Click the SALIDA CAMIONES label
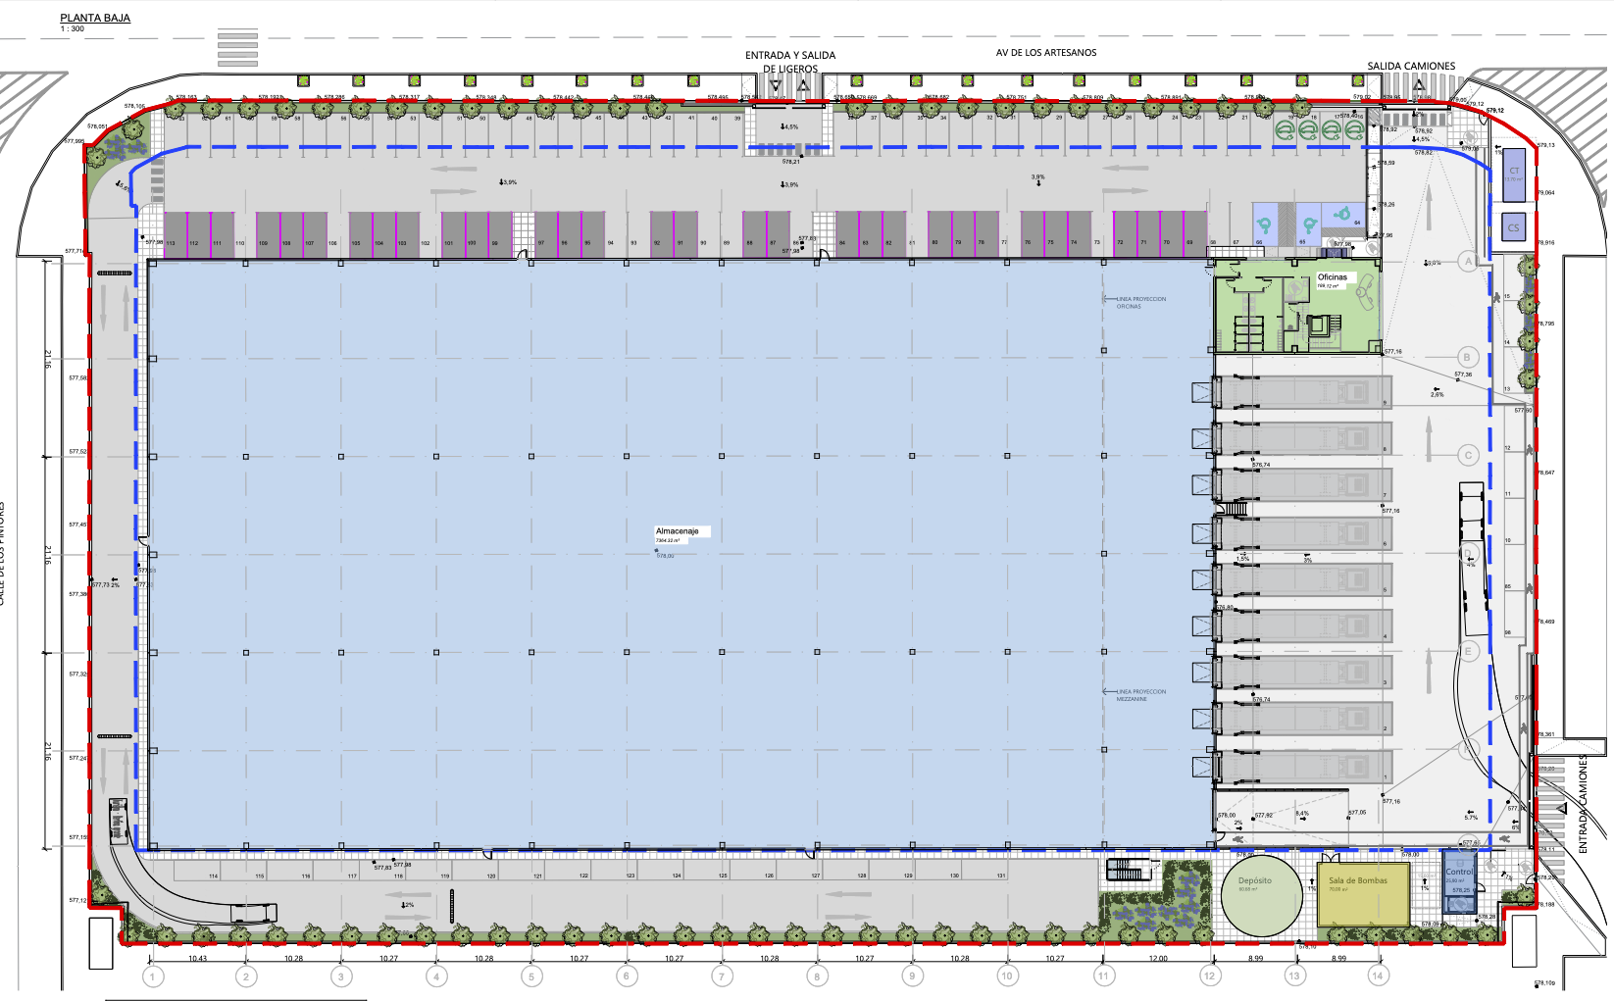This screenshot has width=1614, height=1001. click(1411, 66)
